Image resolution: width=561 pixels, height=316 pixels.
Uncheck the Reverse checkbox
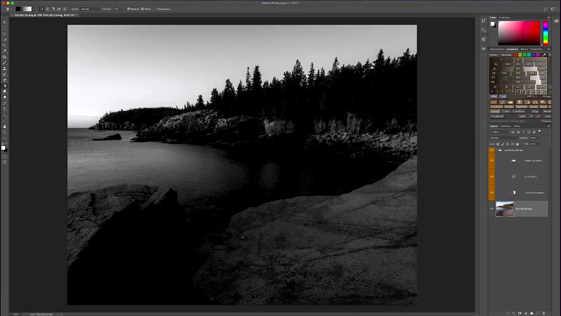pos(129,9)
